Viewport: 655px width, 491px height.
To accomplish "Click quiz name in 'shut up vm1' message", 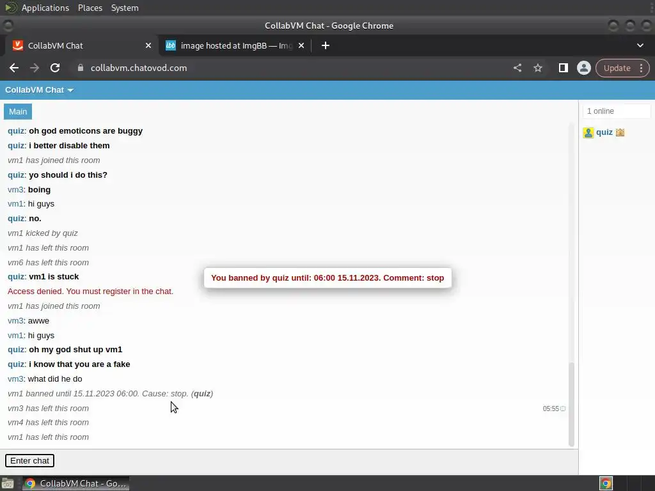I will (x=16, y=350).
